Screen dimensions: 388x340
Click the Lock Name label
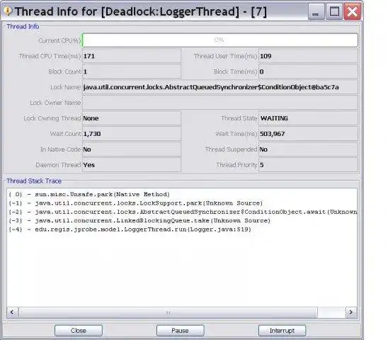(66, 87)
